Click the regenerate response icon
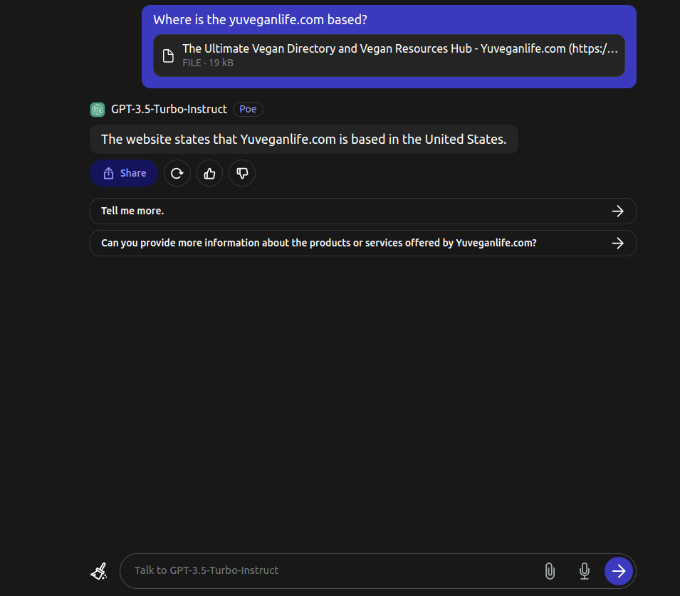Viewport: 680px width, 596px height. pyautogui.click(x=177, y=174)
